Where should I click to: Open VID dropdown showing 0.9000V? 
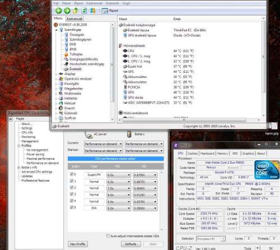pyautogui.click(x=145, y=188)
